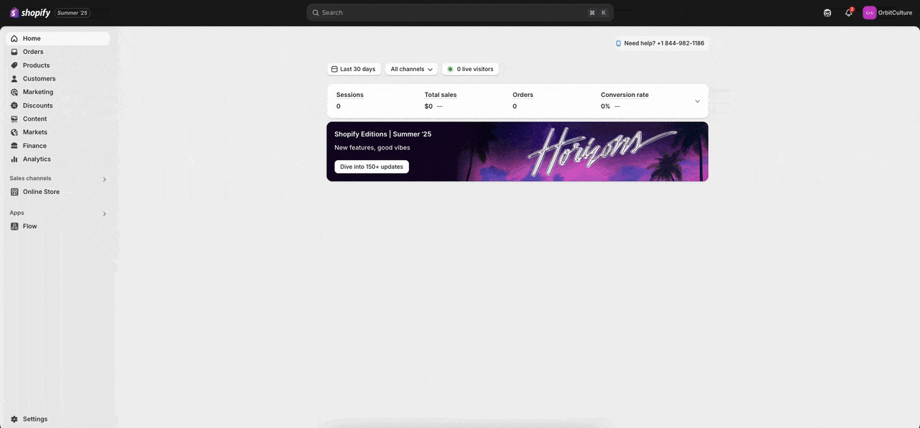Click the Online Store storefront icon
920x428 pixels.
[14, 192]
